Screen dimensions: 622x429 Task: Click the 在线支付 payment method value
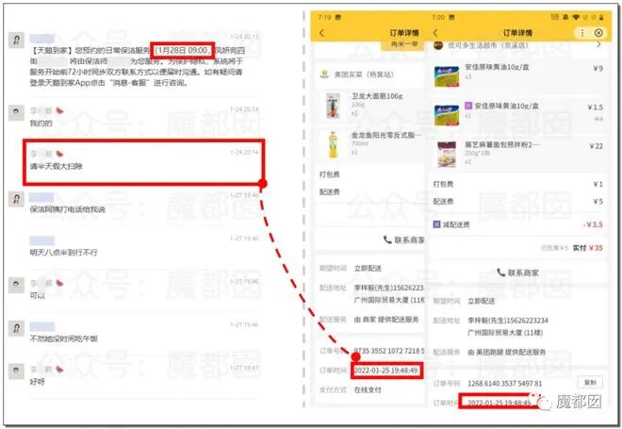click(368, 390)
